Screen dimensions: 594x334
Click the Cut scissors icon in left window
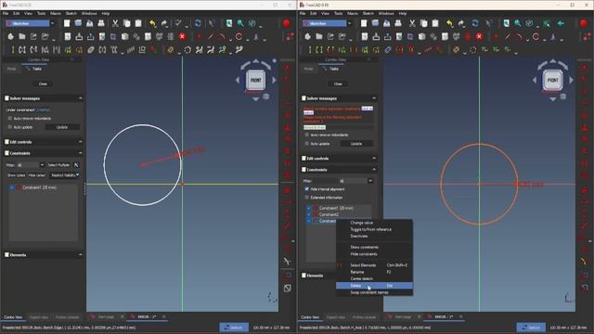(115, 23)
